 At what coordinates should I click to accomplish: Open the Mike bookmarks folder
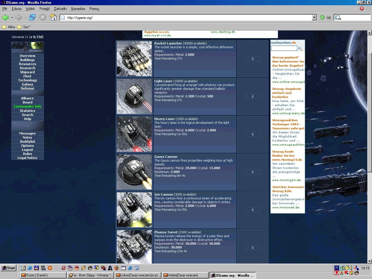(8, 27)
